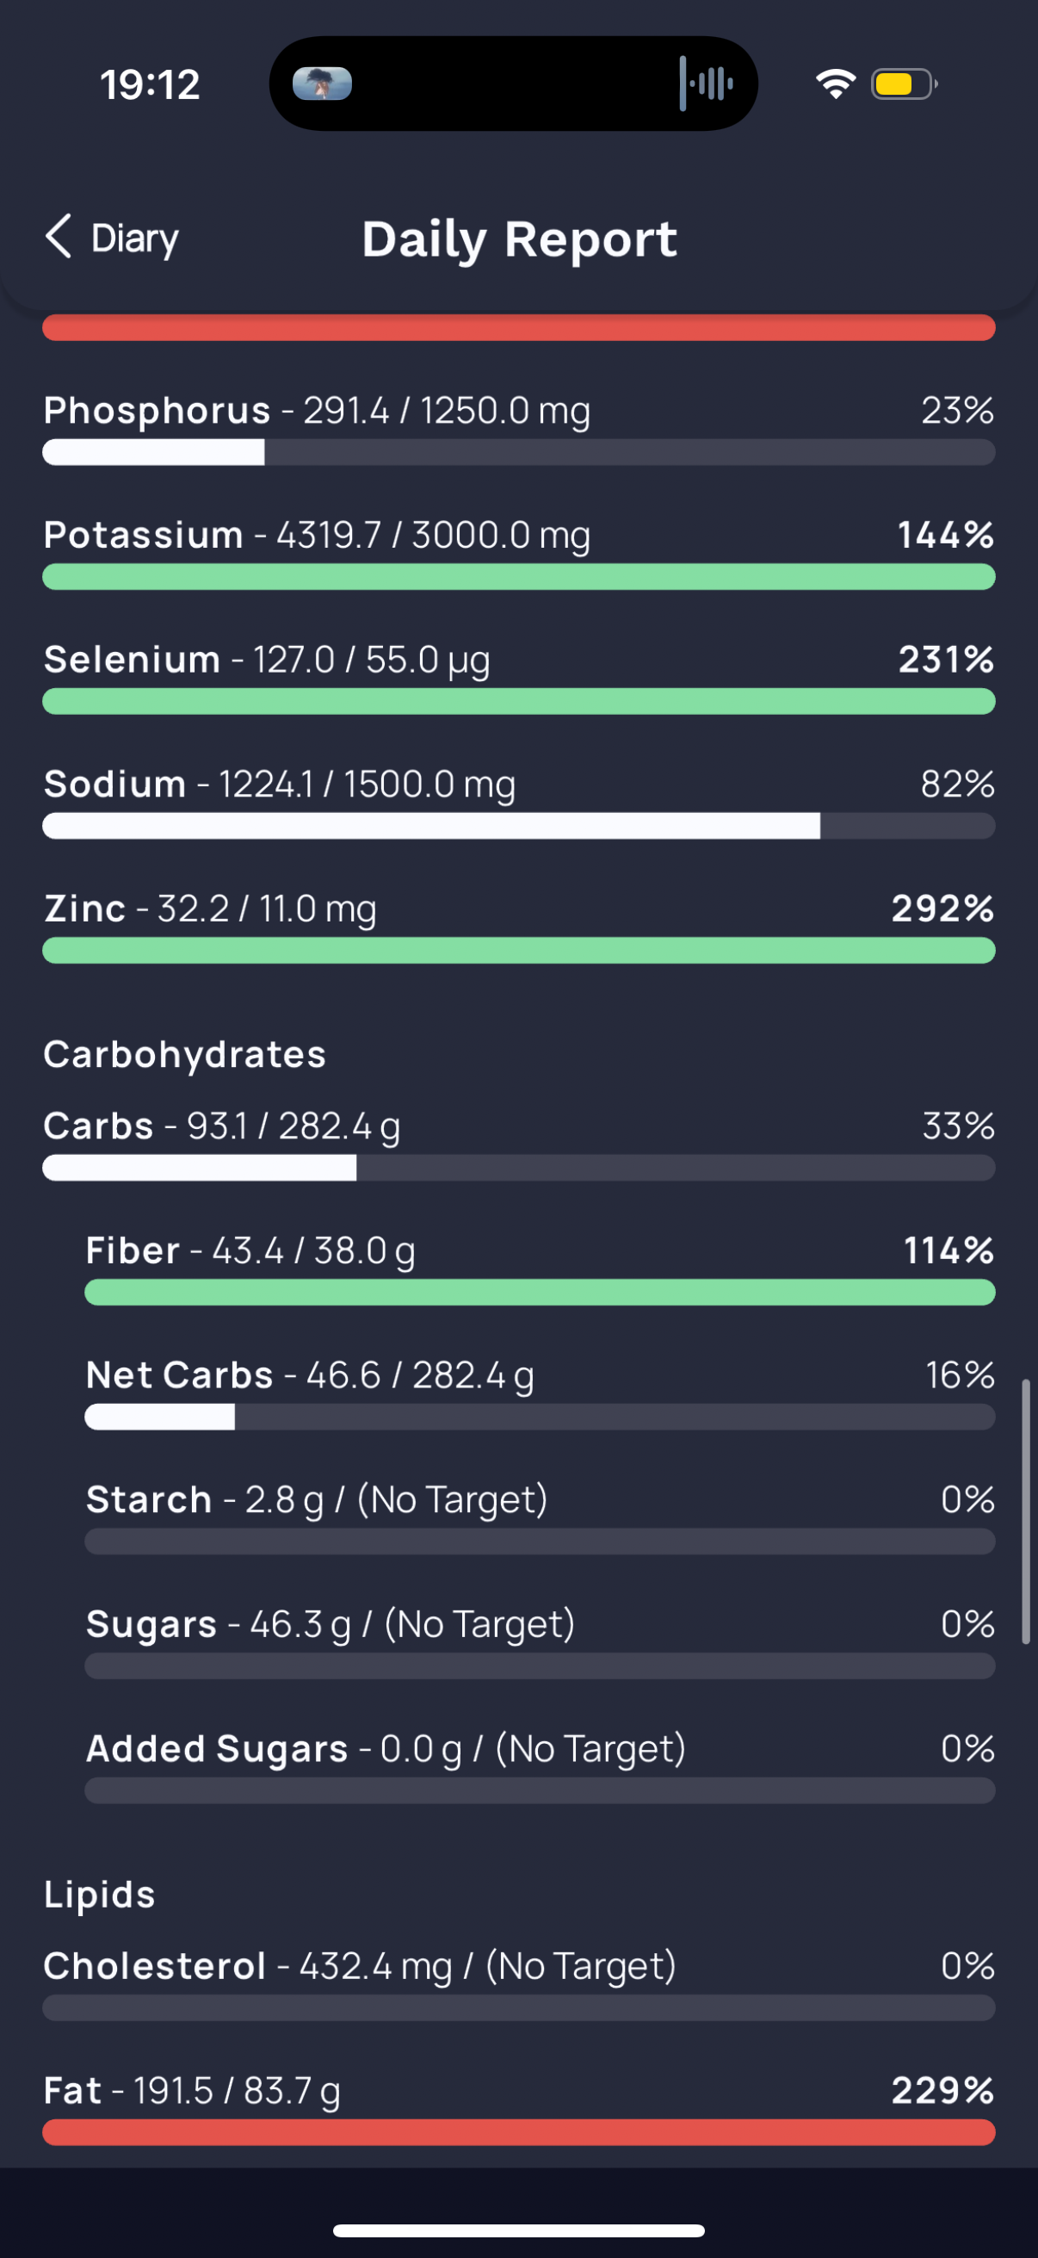Tap the audio waveform icon
Viewport: 1038px width, 2258px height.
[706, 84]
